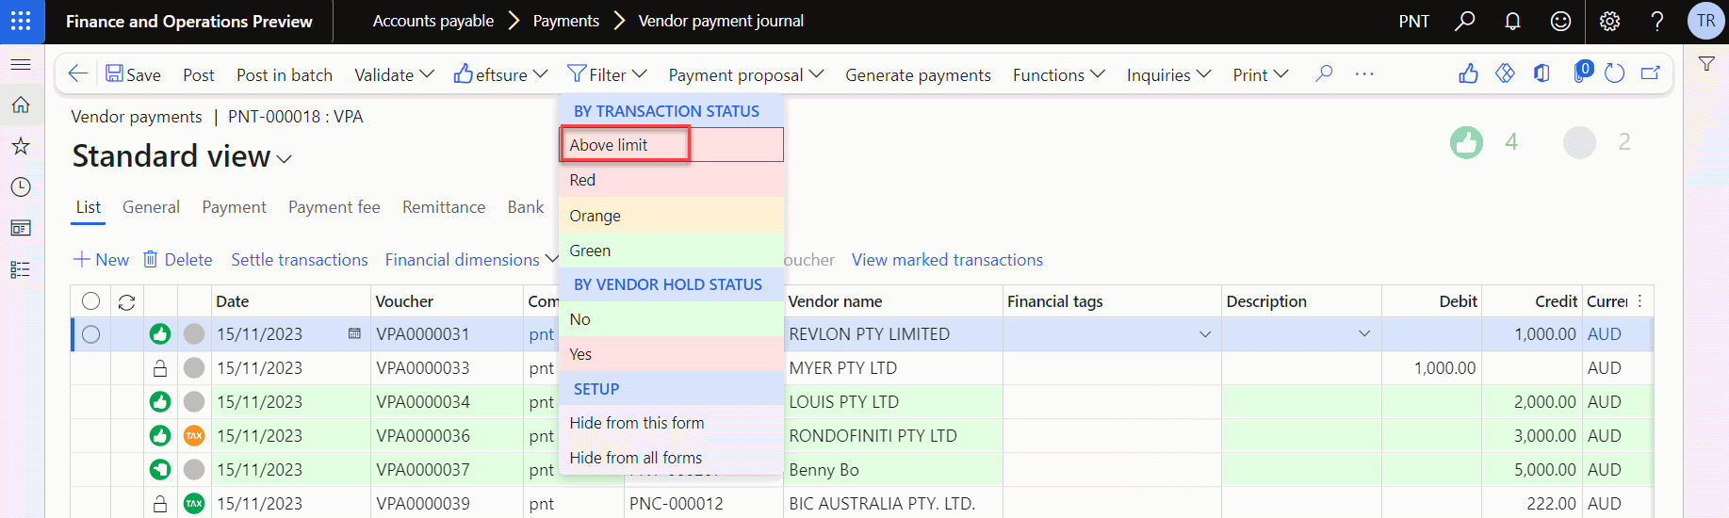Click the calendar icon in the date cell for VPA0000031
1729x518 pixels.
[354, 333]
